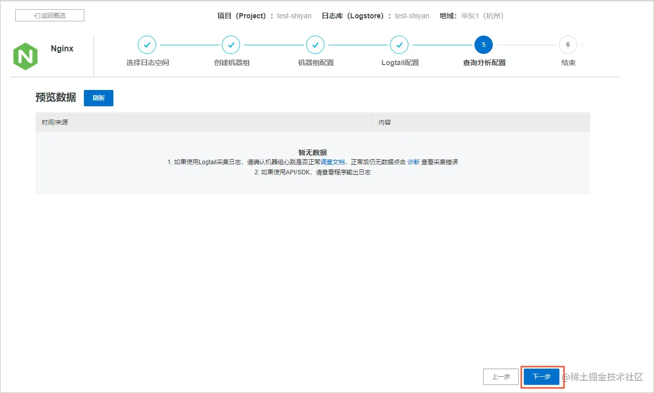Click the 结束 step label
Viewport: 654px width, 393px height.
point(569,63)
